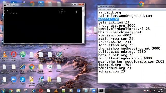Open Notepad View menu

coord(114,9)
